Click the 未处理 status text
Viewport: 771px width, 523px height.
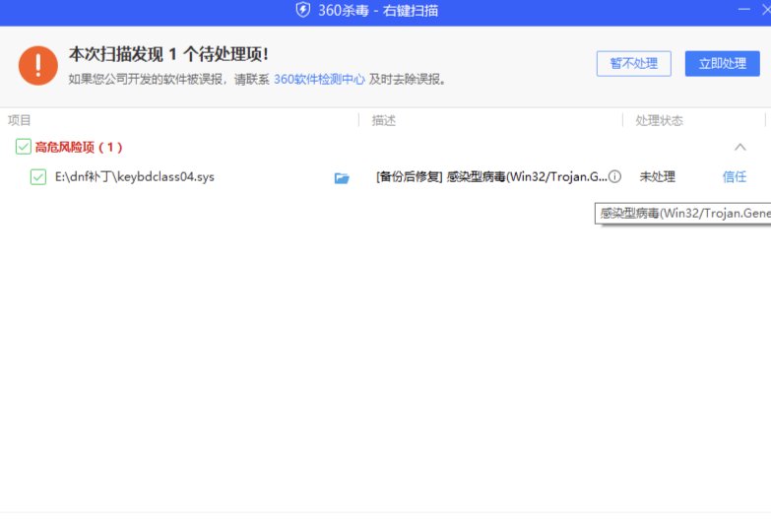click(658, 176)
